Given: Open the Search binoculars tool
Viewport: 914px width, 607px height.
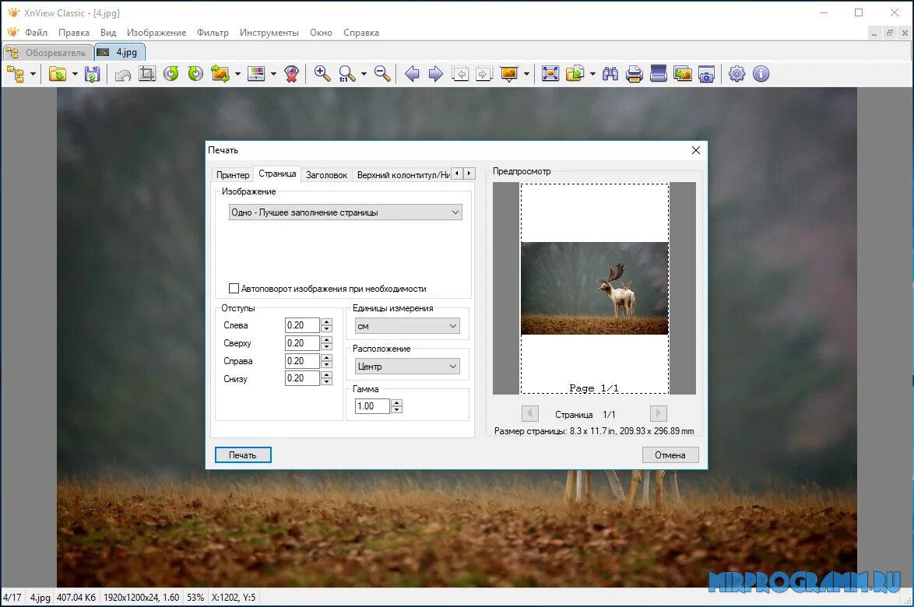Looking at the screenshot, I should click(610, 73).
